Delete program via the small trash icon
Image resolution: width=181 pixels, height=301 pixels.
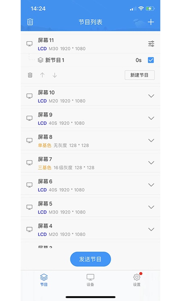pos(30,75)
